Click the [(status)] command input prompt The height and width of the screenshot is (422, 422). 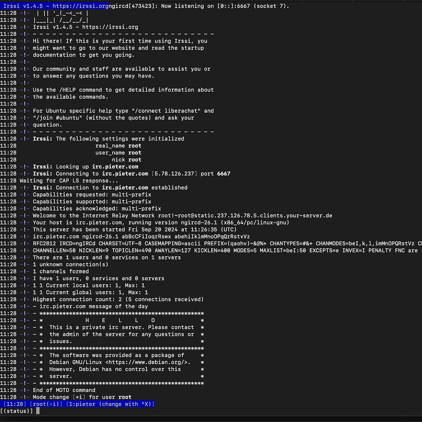click(16, 411)
